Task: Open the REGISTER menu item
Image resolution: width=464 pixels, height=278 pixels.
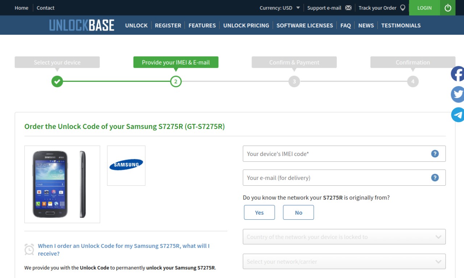Action: pos(168,25)
